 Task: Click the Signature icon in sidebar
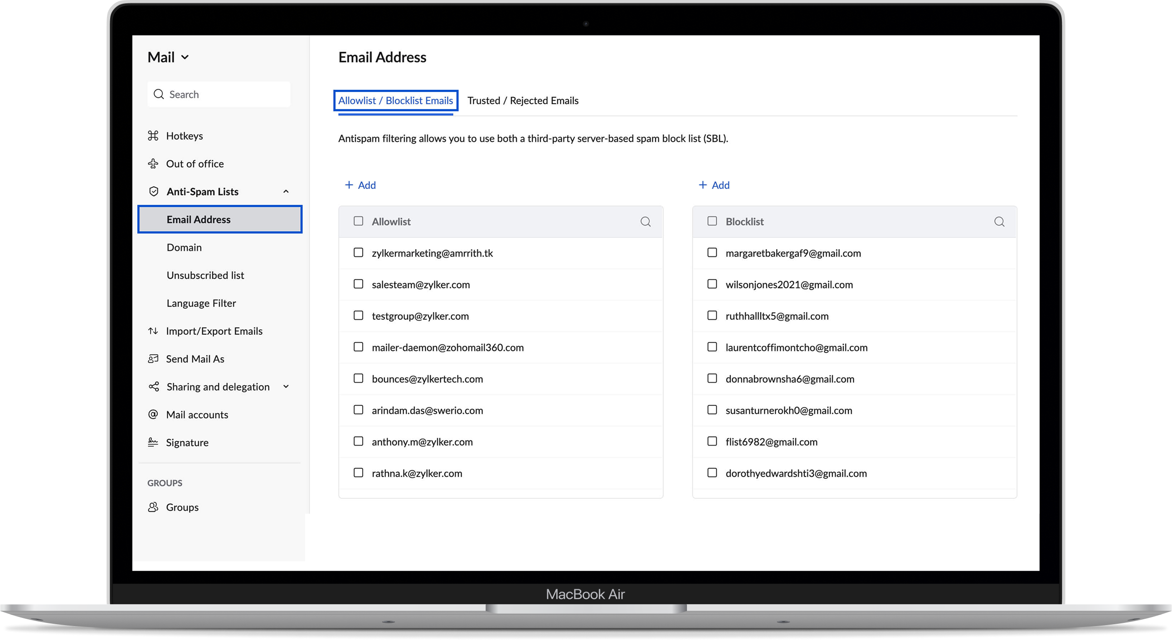[153, 442]
